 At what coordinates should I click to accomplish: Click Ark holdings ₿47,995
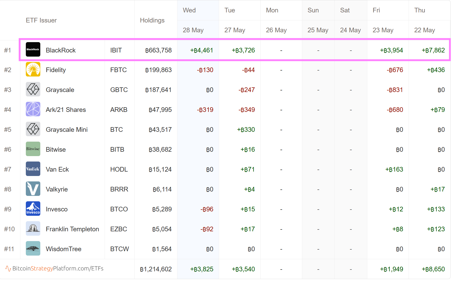(x=160, y=110)
